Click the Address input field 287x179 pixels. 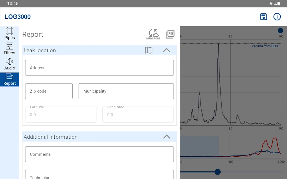tap(99, 68)
